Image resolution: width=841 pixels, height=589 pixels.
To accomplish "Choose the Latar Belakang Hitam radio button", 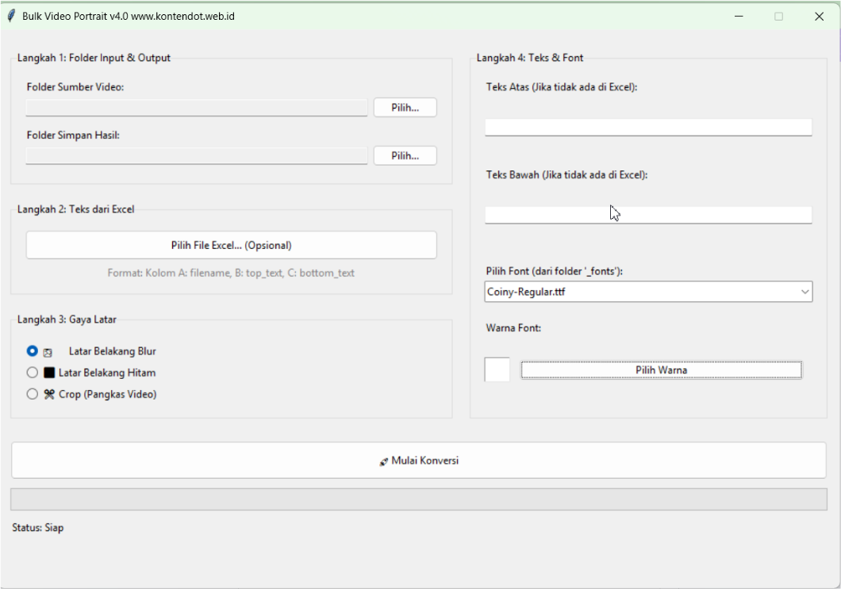I will (33, 373).
